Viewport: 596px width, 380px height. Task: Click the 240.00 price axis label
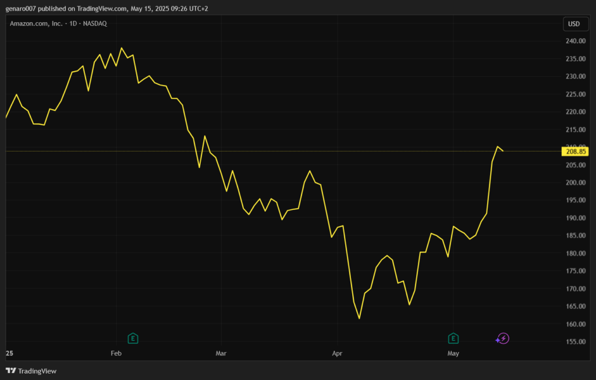(575, 41)
